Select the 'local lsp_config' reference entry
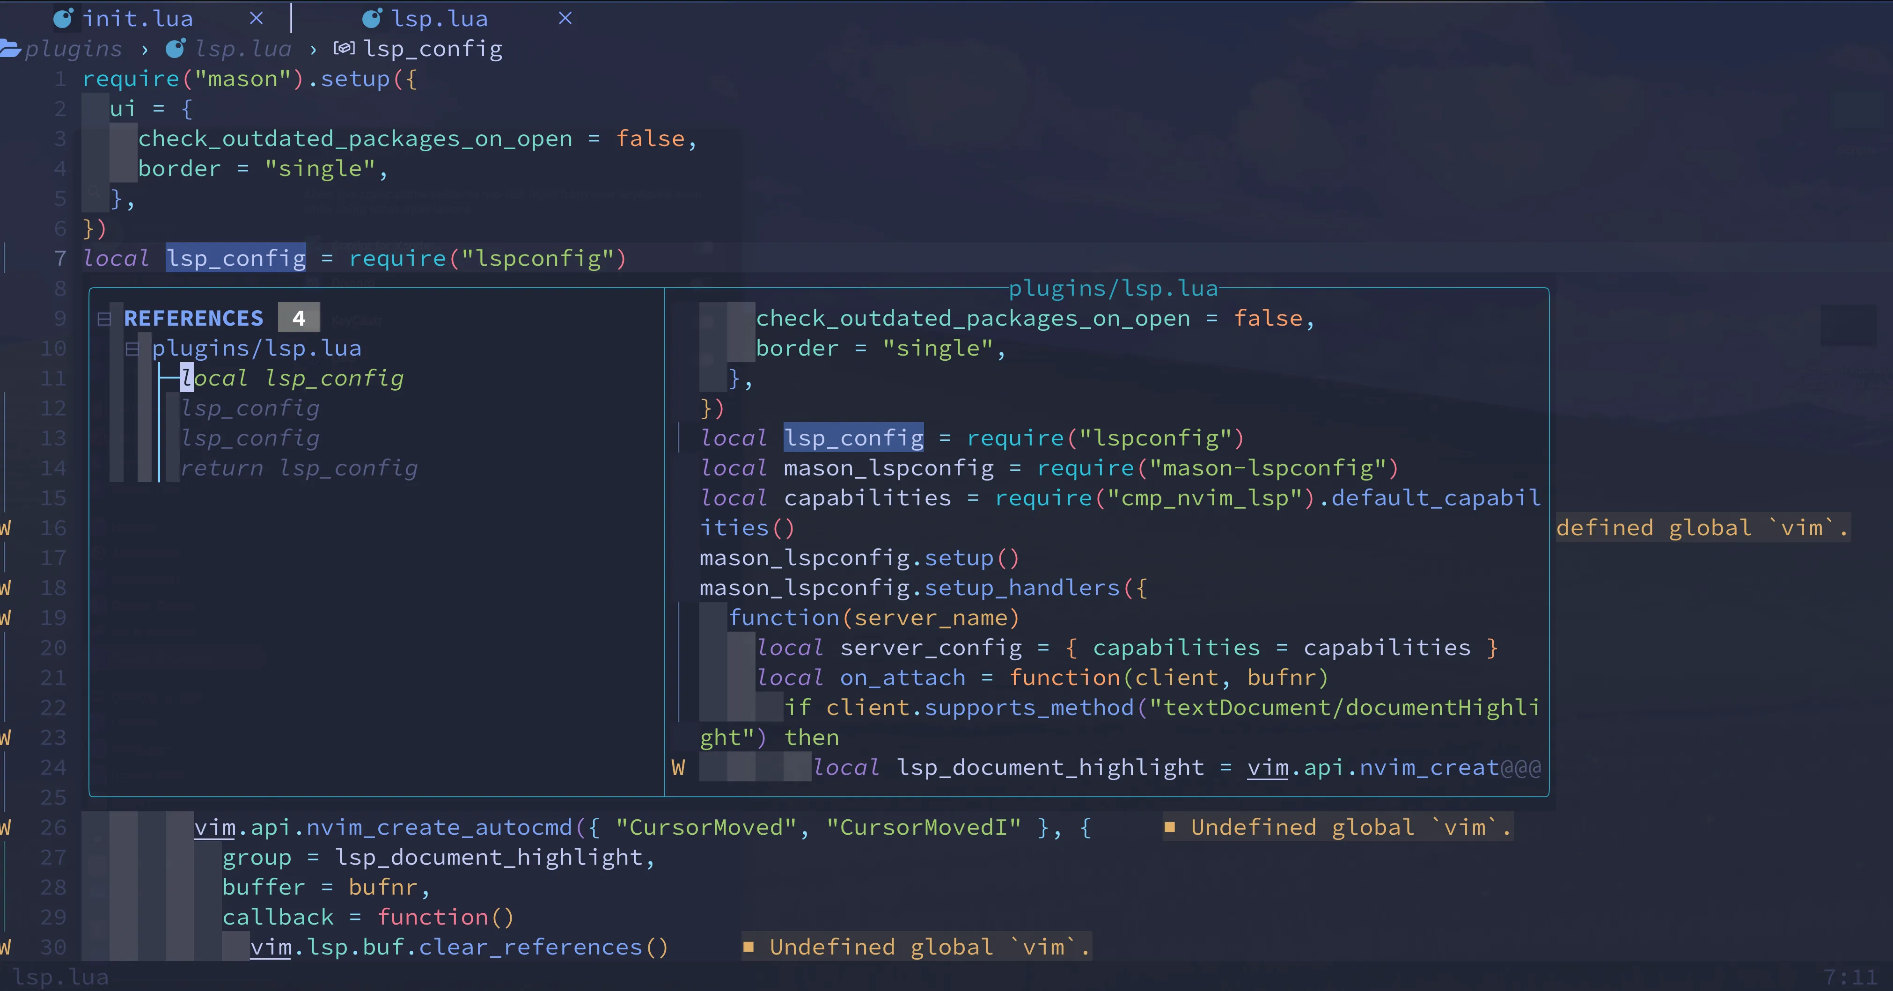The height and width of the screenshot is (991, 1893). [293, 379]
